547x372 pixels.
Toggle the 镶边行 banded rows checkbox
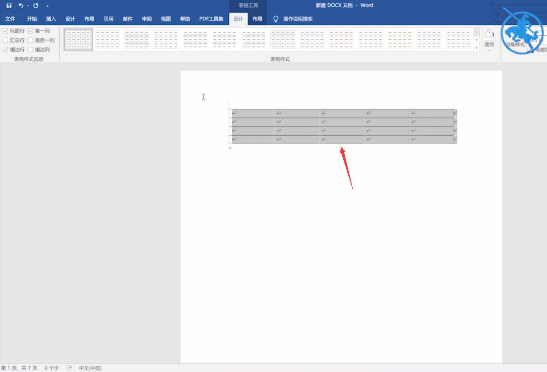[x=5, y=50]
